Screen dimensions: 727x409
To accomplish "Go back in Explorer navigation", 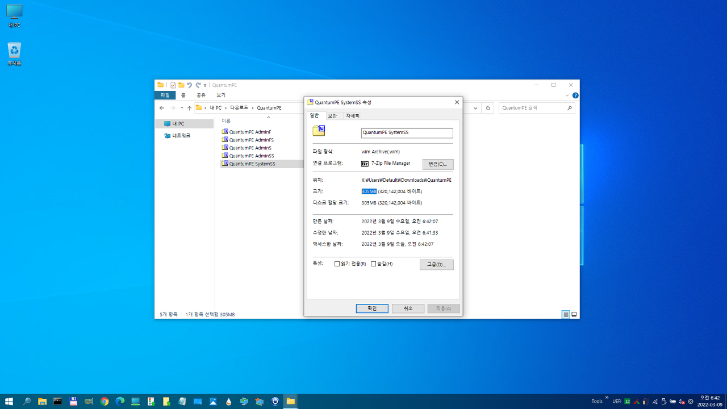I will tap(162, 108).
